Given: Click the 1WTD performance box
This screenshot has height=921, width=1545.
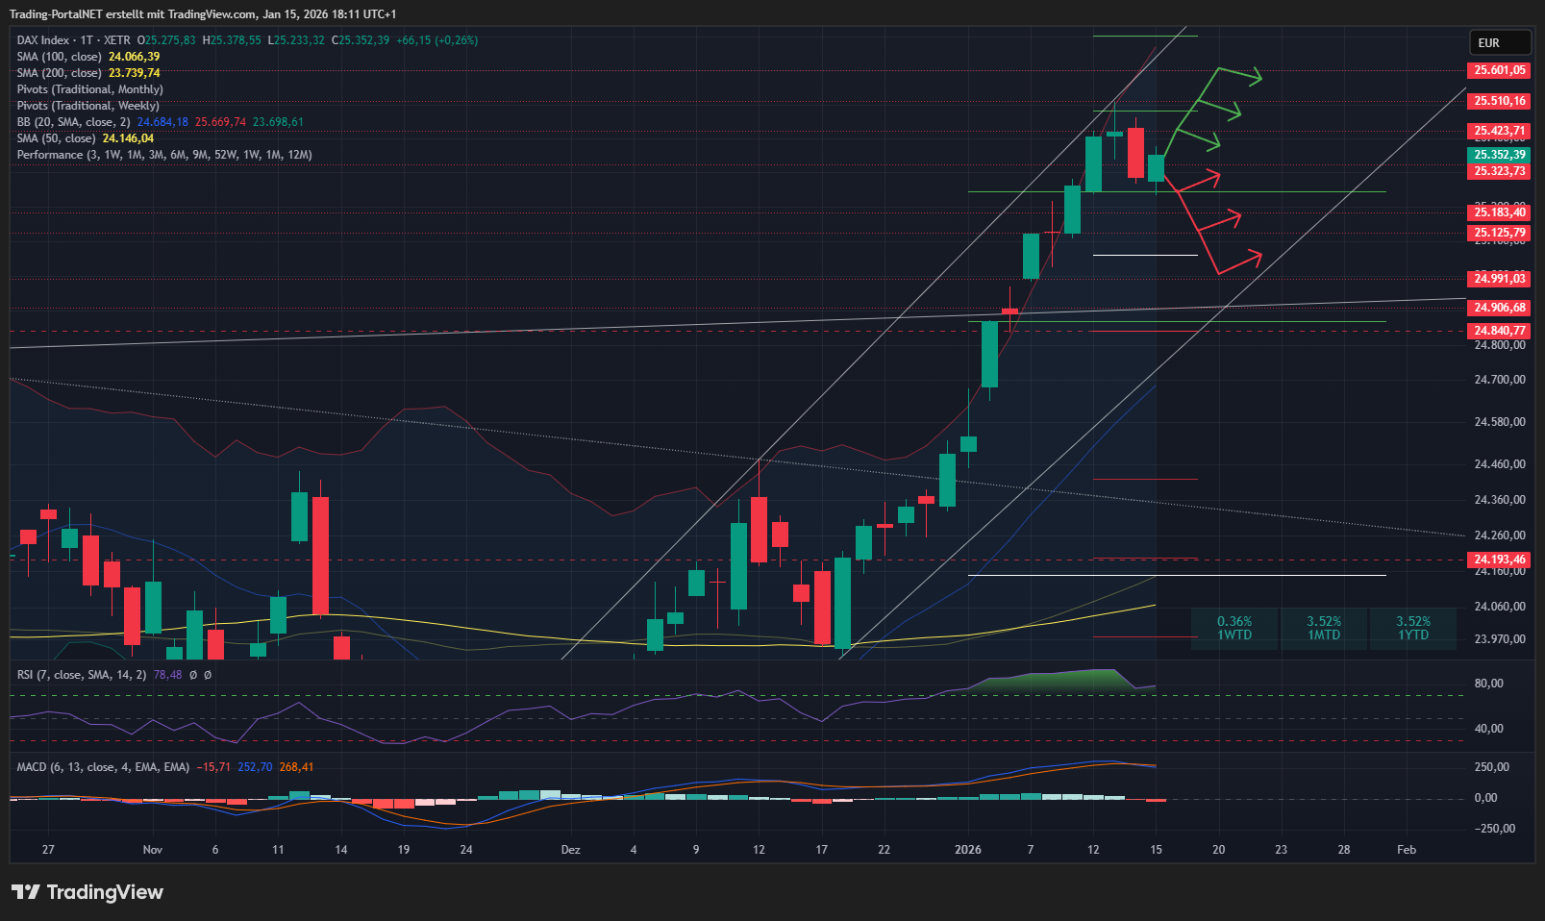Looking at the screenshot, I should (x=1234, y=629).
